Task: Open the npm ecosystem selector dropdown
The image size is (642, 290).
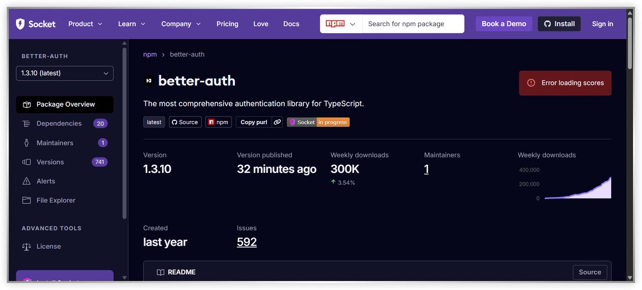Action: [x=341, y=24]
